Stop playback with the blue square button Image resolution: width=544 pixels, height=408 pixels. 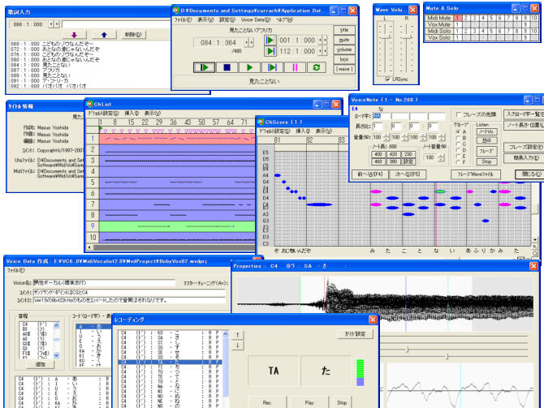(x=227, y=67)
